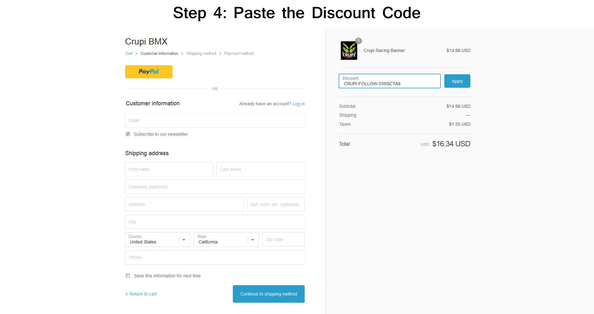The height and width of the screenshot is (314, 594).
Task: Enable Save this information for next time
Action: coord(128,276)
